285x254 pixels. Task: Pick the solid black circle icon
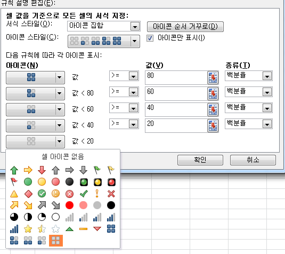[x=111, y=205]
